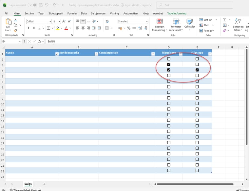The height and width of the screenshot is (191, 249).
Task: Click the thousands separator (000) icon
Action: 134,28
